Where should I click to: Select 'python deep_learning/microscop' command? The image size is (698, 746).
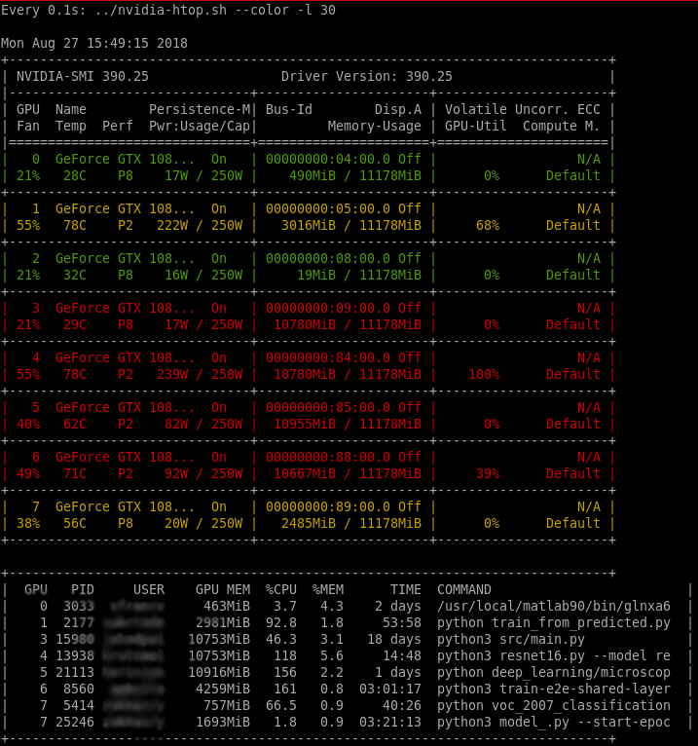(x=554, y=673)
